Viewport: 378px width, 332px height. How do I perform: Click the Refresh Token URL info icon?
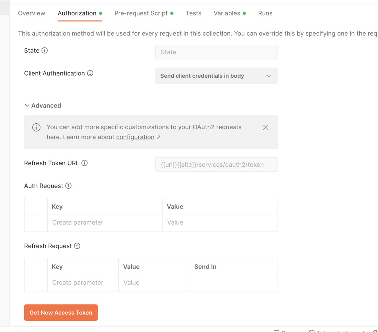[84, 163]
